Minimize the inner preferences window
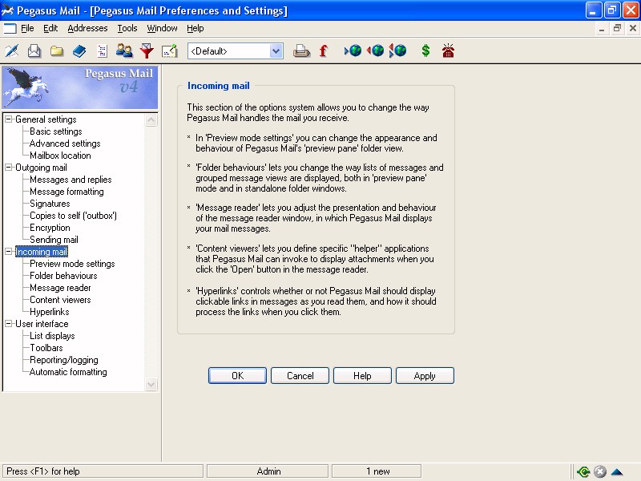This screenshot has height=481, width=641. [x=602, y=28]
